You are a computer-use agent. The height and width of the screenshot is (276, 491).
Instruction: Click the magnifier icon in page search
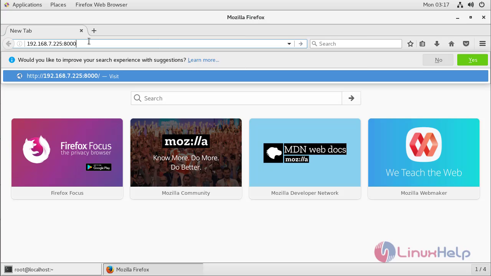137,98
